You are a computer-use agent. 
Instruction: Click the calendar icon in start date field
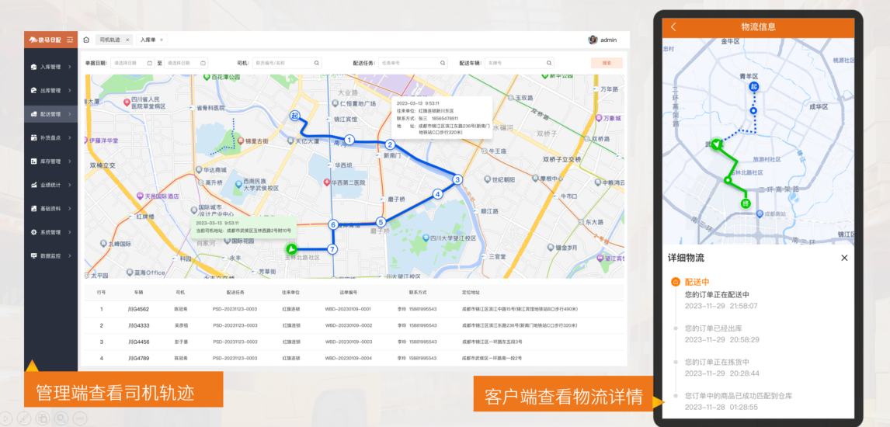tap(150, 63)
